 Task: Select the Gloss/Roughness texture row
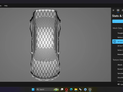[118, 78]
